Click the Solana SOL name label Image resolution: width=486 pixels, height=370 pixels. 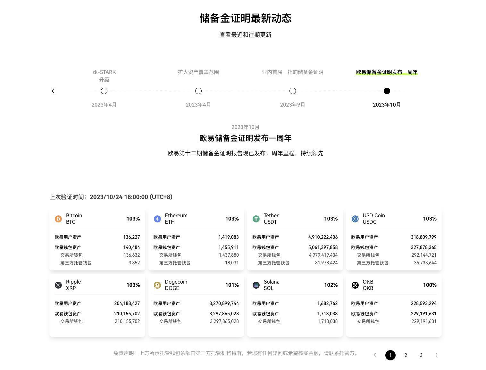(x=272, y=285)
